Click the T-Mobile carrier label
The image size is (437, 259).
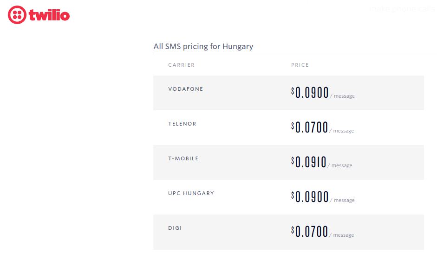tap(183, 158)
